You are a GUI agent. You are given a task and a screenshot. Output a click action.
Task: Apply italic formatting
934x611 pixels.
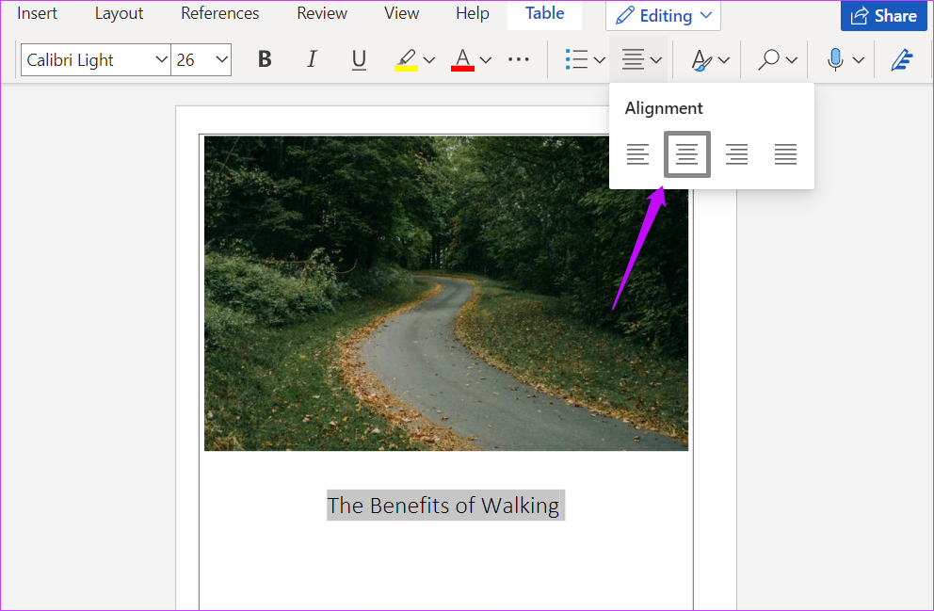pyautogui.click(x=312, y=59)
